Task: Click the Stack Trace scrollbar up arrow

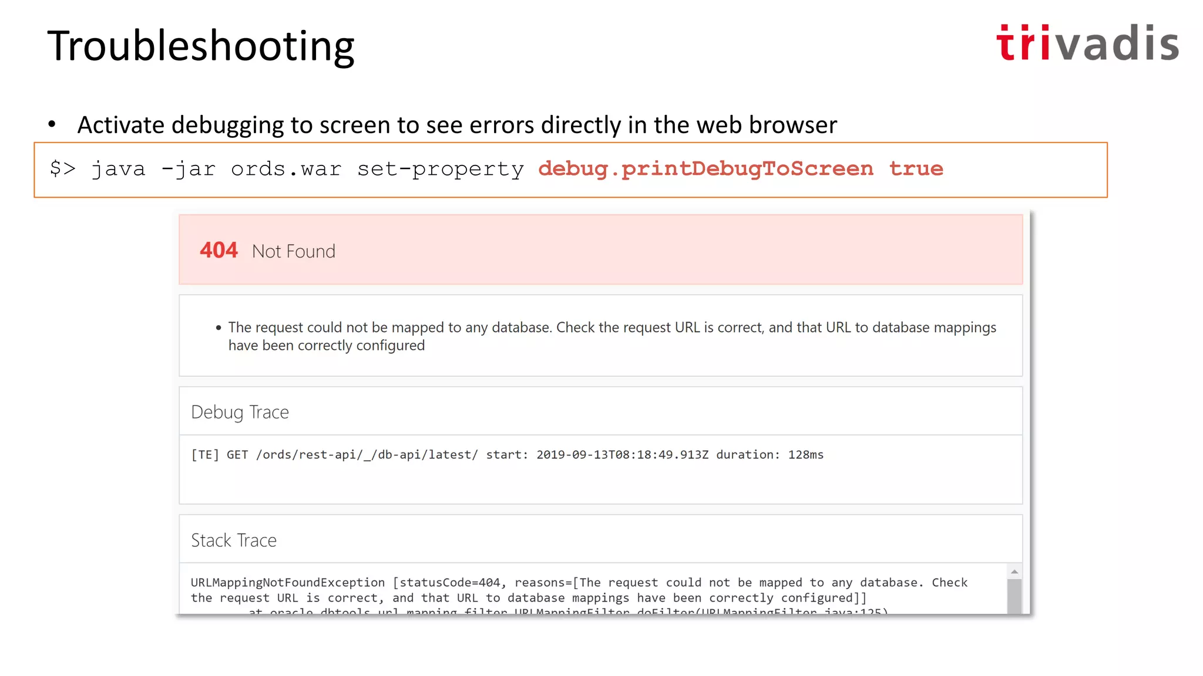Action: pyautogui.click(x=1014, y=572)
